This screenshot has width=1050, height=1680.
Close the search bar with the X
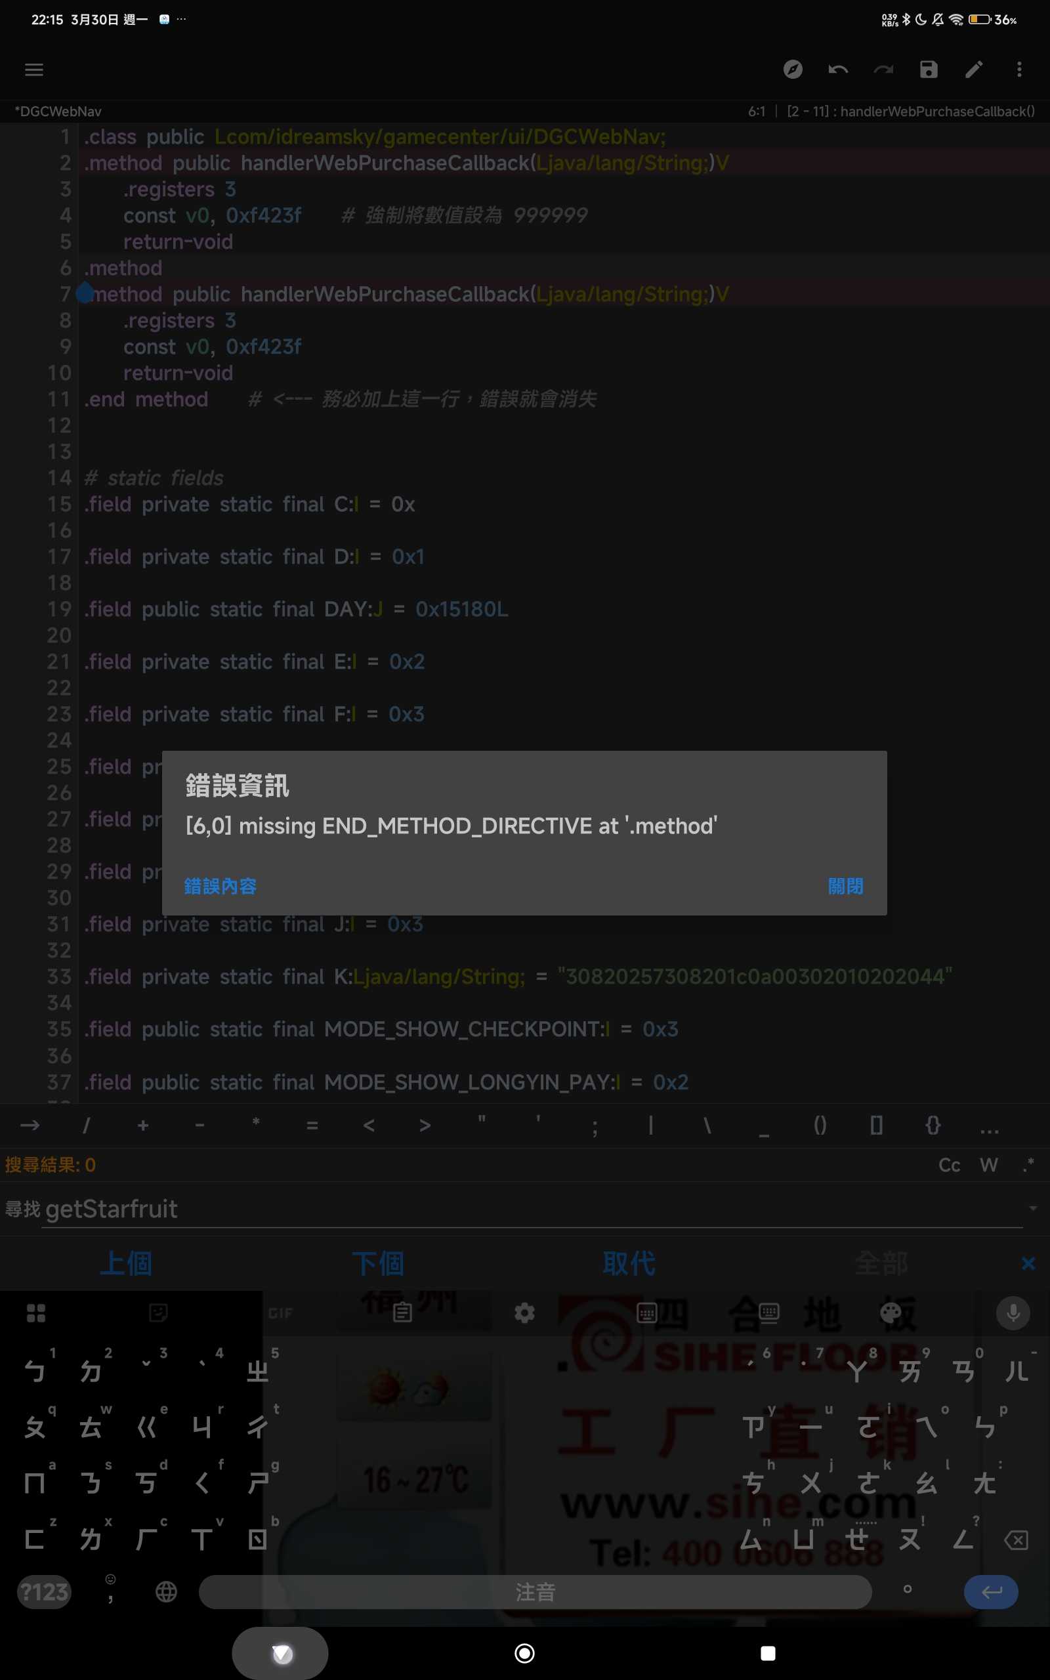coord(1028,1263)
